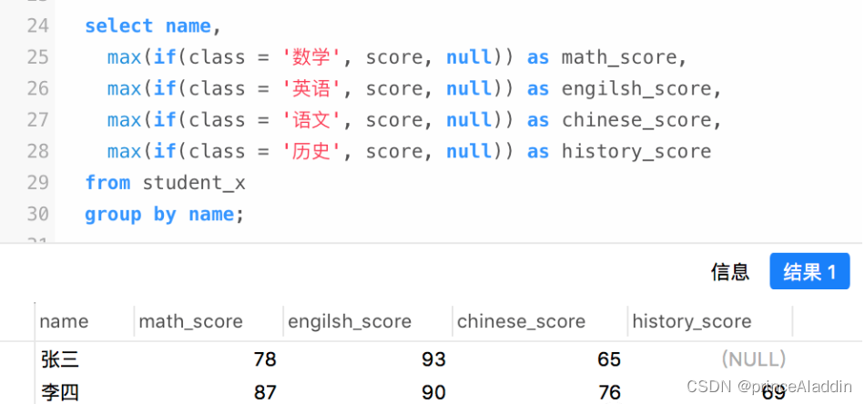Click the from keyword on line 29

(x=107, y=183)
